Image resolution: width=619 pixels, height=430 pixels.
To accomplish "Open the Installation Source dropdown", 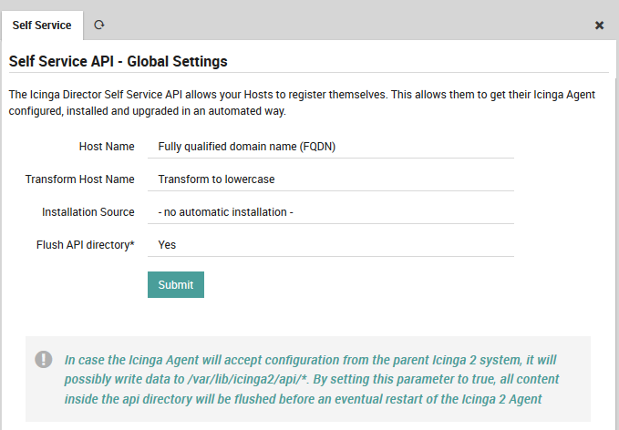I will [330, 212].
